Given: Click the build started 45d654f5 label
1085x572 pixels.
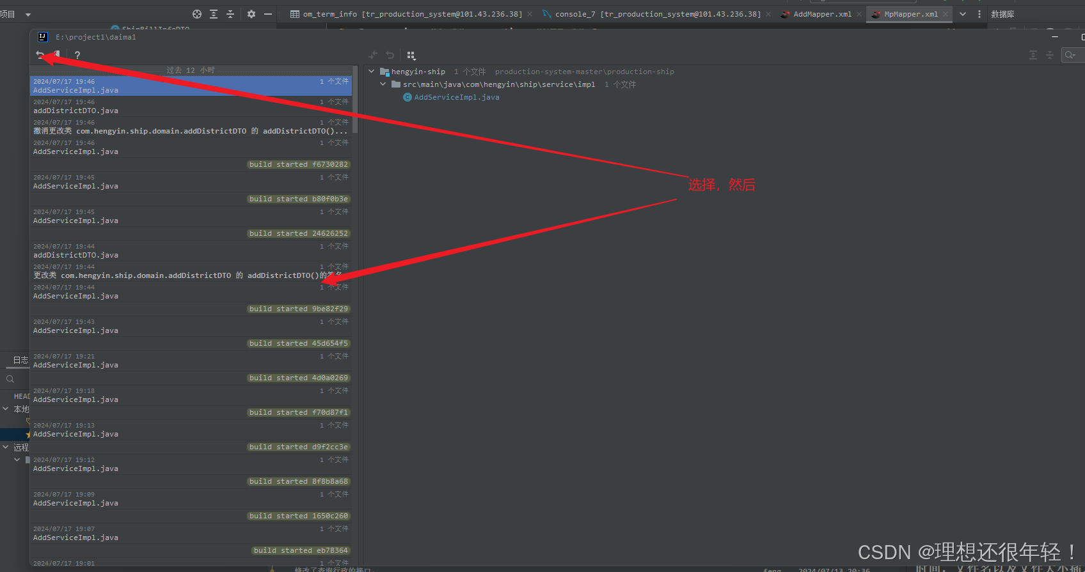Looking at the screenshot, I should pyautogui.click(x=299, y=343).
